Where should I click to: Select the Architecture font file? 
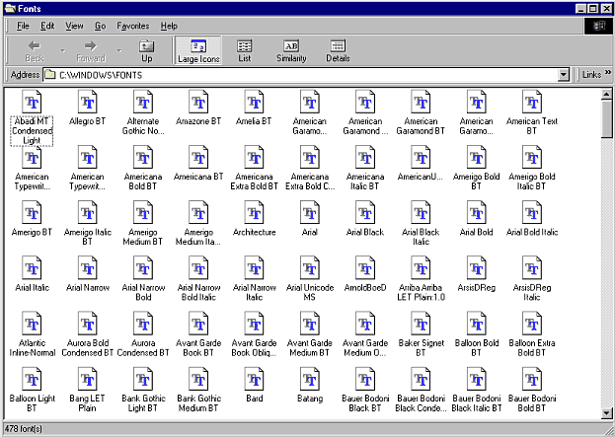coord(254,219)
